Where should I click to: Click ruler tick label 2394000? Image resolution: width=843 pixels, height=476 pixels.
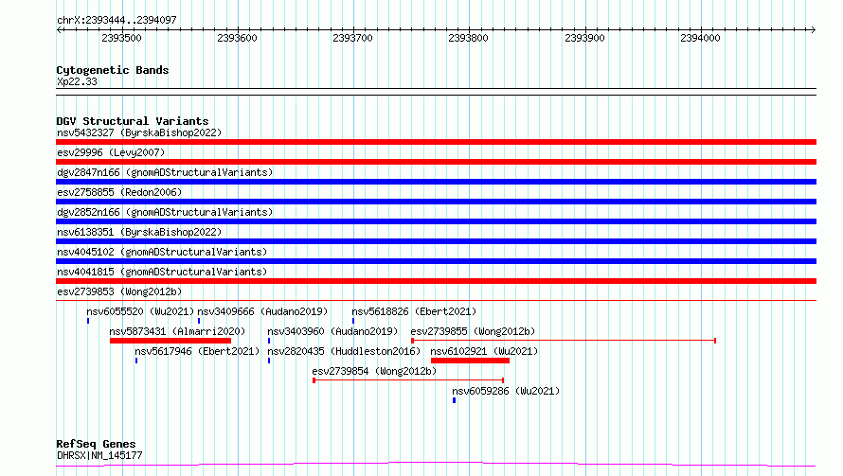click(700, 38)
